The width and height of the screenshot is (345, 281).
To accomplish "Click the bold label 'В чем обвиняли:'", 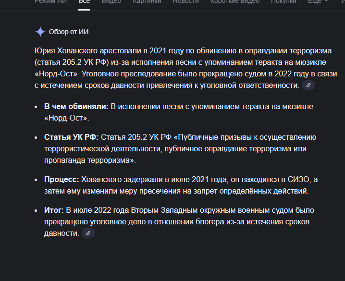I will coord(76,107).
